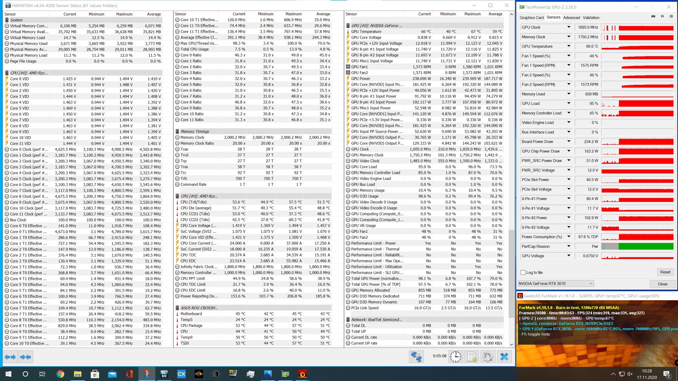This screenshot has width=678, height=381.
Task: Open Microsoft Store taskbar icon
Action: tap(95, 374)
